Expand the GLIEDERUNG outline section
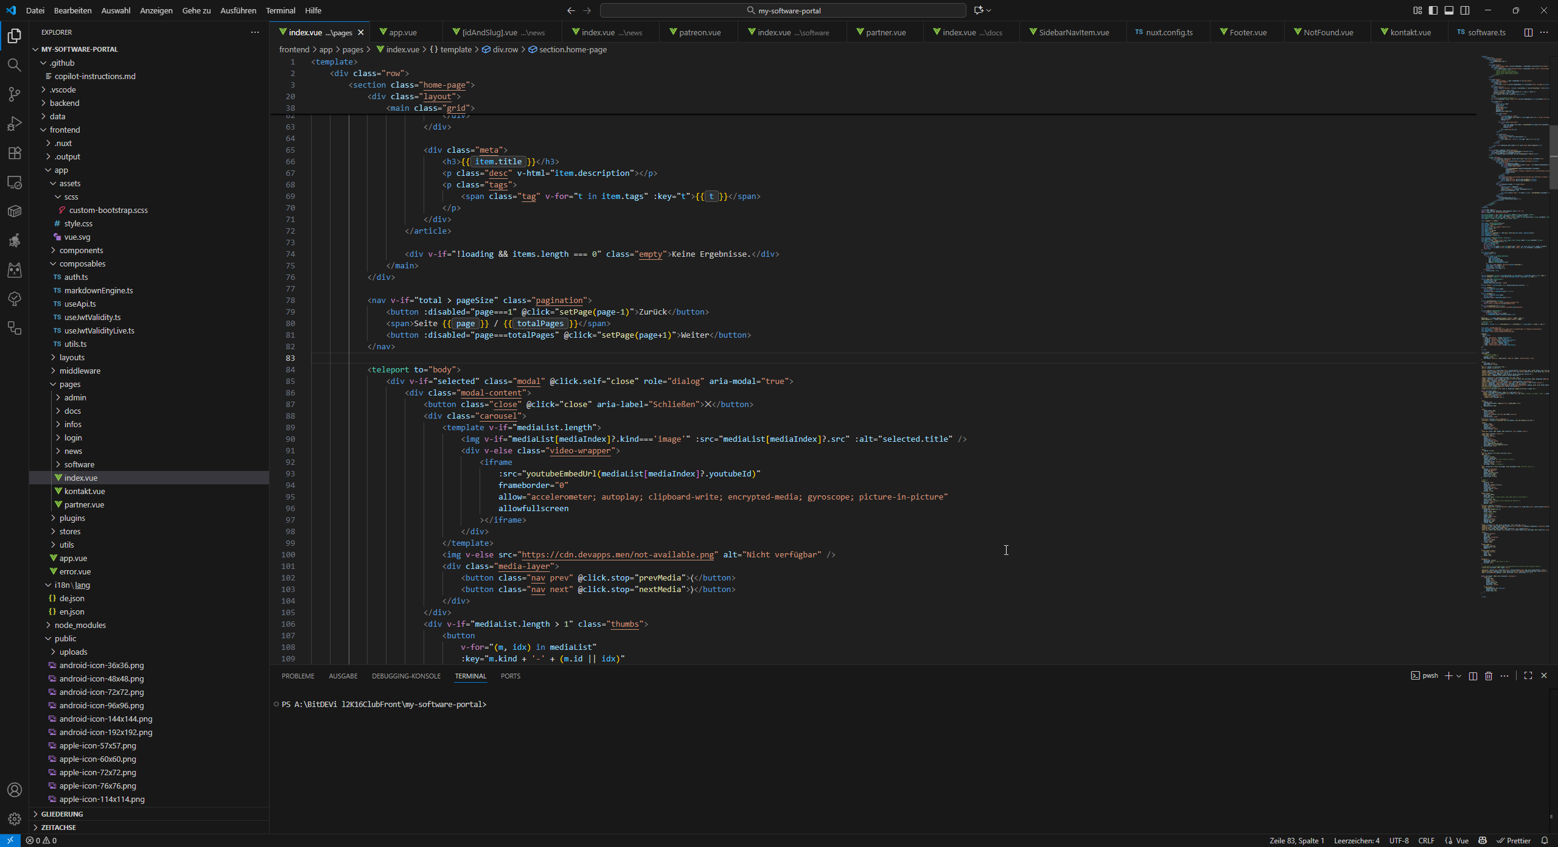Screen dimensions: 1558x847 click(x=62, y=814)
